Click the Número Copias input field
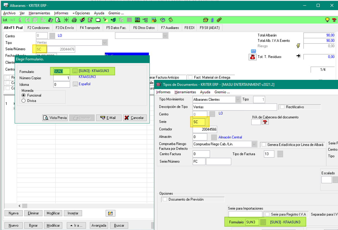338x230 pixels. pos(62,78)
